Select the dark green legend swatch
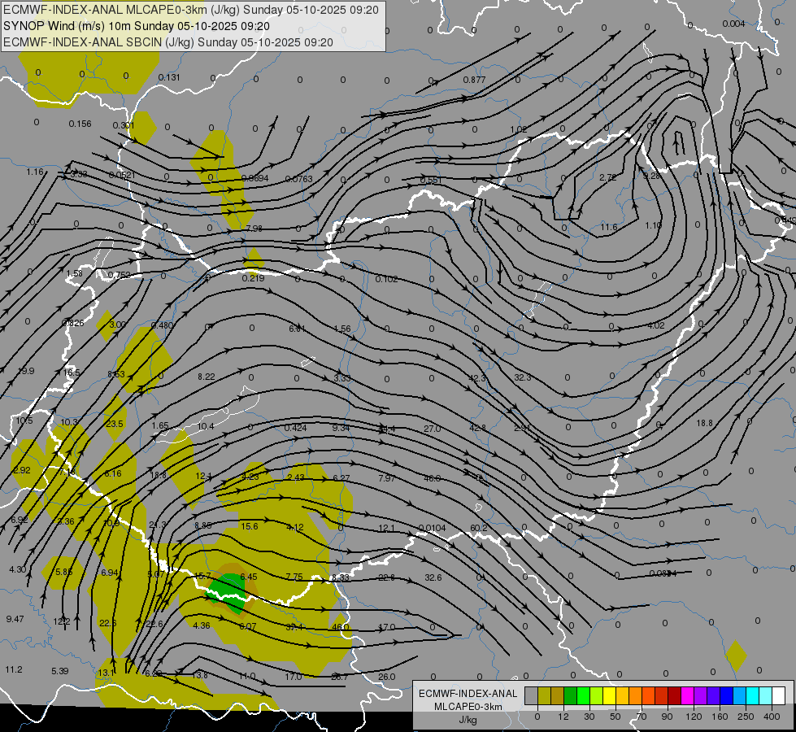 click(x=570, y=696)
